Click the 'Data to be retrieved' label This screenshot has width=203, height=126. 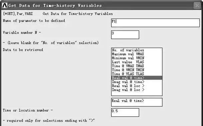(x=23, y=50)
